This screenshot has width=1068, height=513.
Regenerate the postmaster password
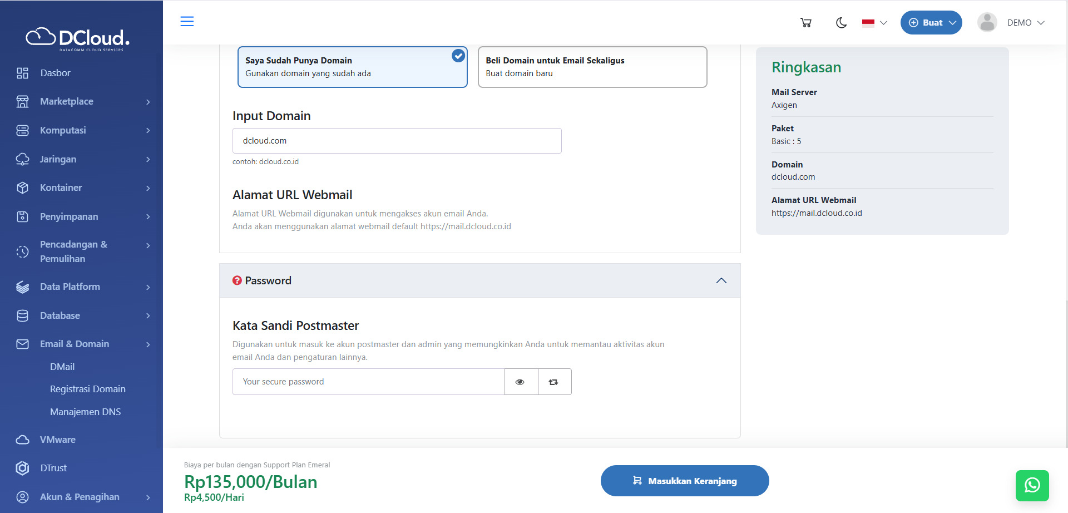(554, 382)
